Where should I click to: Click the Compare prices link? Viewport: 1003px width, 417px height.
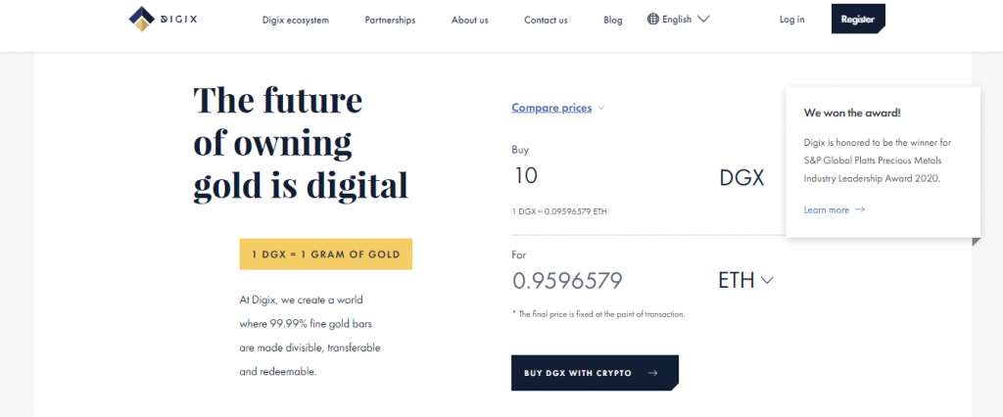tap(551, 109)
